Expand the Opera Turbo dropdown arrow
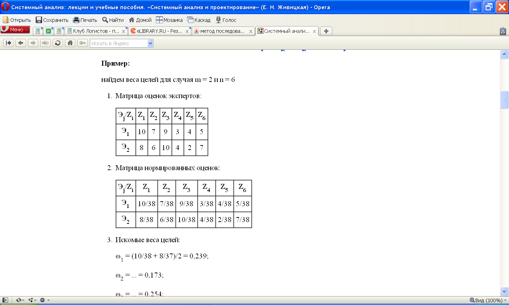 [48, 300]
